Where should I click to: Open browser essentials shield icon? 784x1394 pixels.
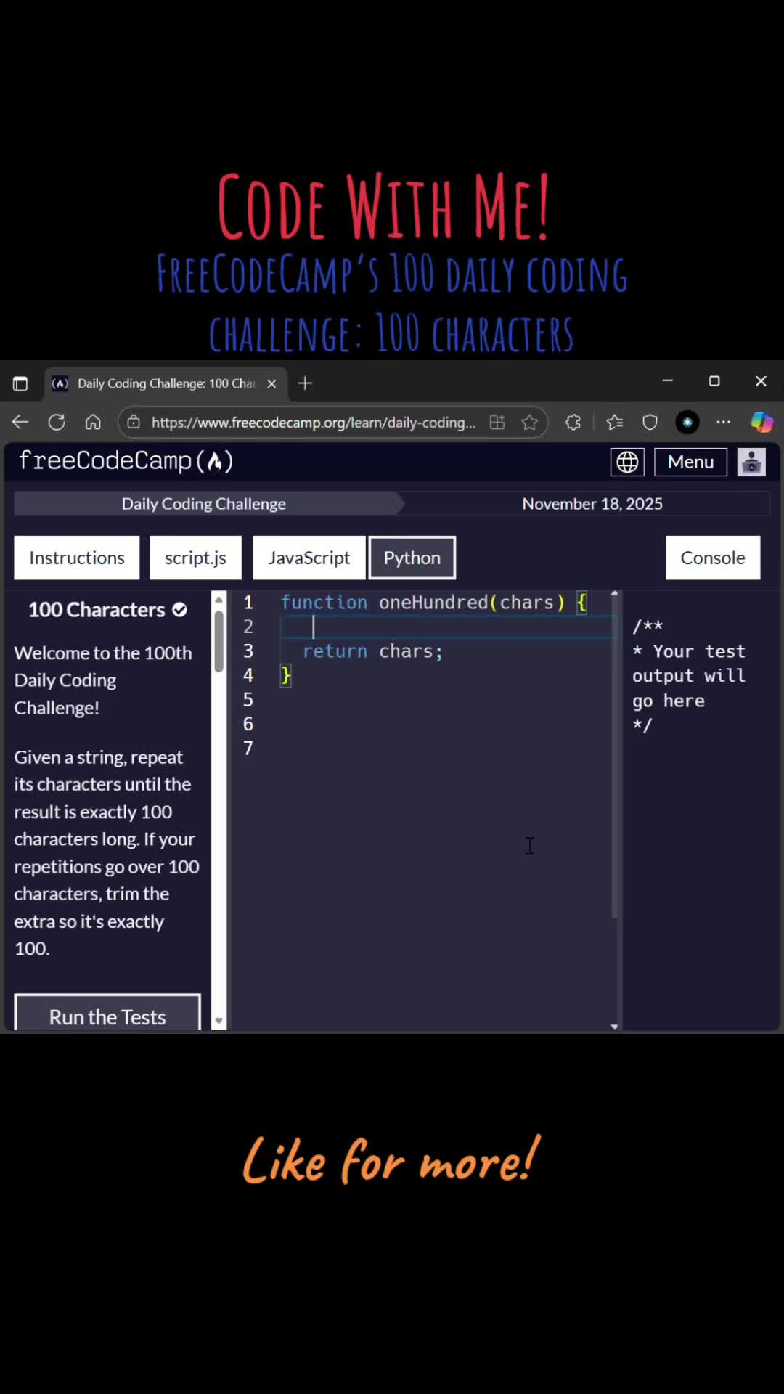[650, 422]
